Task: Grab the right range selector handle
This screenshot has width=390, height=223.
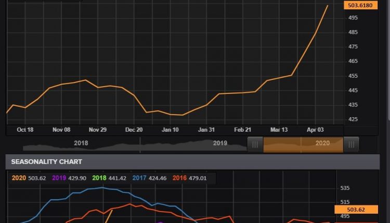Action: click(351, 144)
